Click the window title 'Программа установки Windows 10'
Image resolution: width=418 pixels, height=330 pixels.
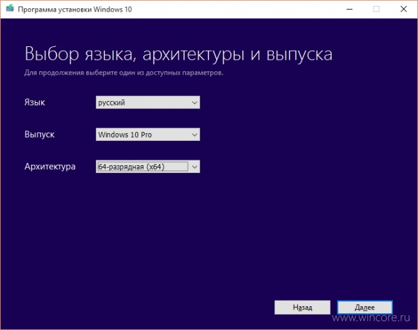(x=75, y=10)
